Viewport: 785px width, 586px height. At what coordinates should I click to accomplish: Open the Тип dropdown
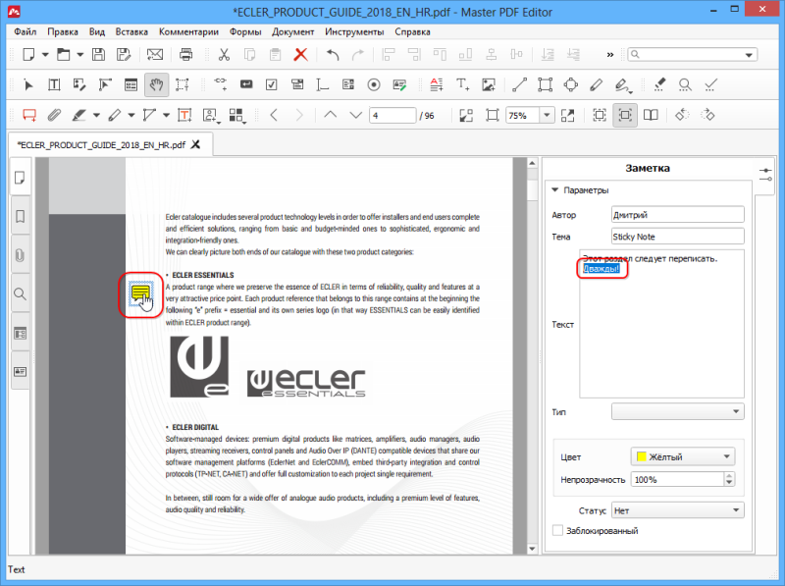point(678,411)
